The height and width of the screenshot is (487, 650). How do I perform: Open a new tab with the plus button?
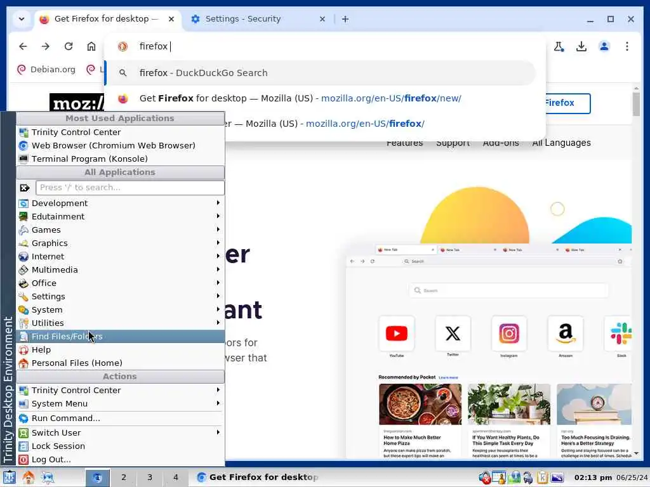(345, 19)
